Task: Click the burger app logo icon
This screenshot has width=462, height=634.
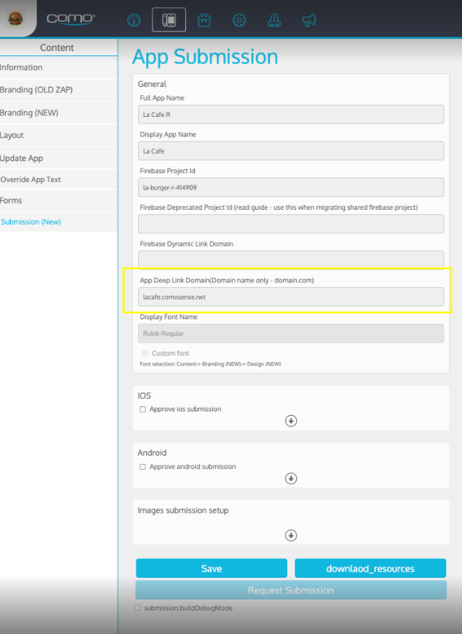Action: 16,18
